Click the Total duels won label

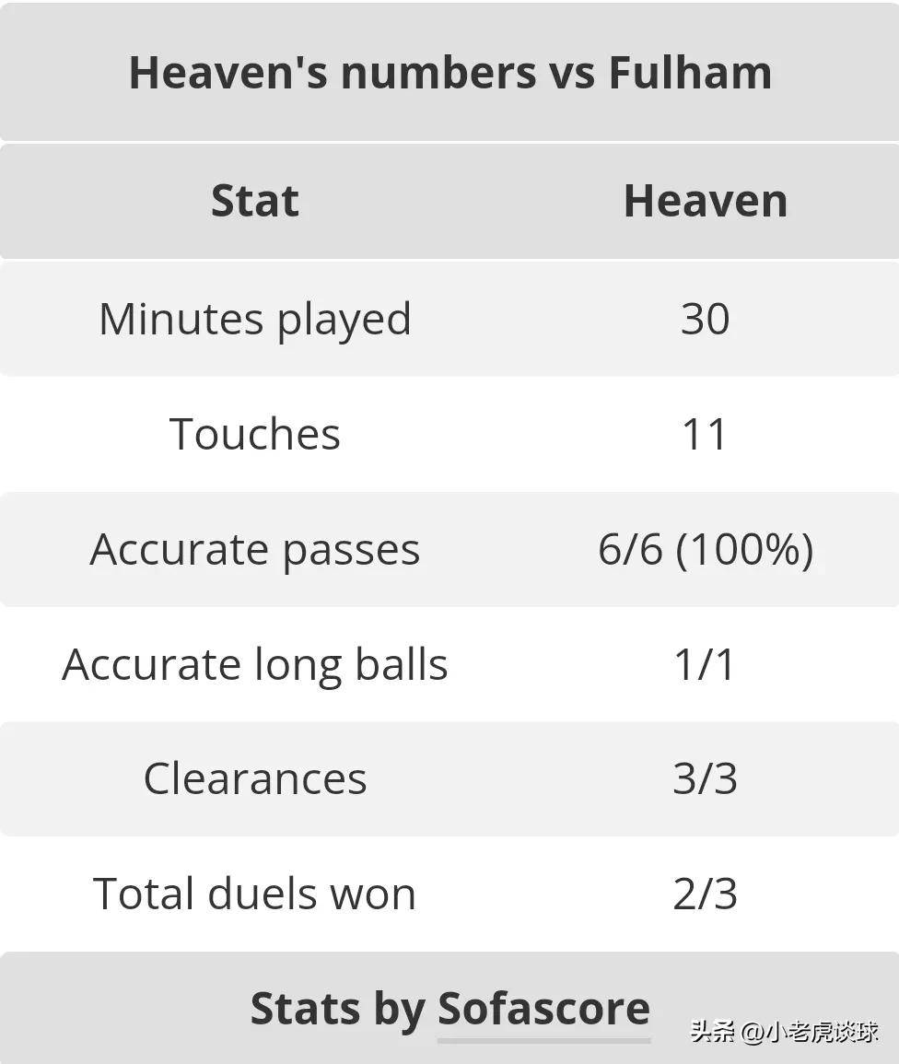(255, 893)
